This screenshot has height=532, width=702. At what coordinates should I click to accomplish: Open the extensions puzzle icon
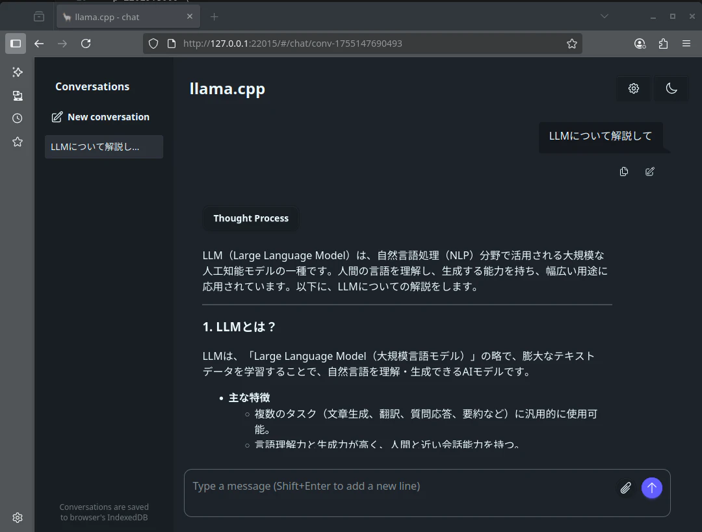click(663, 44)
